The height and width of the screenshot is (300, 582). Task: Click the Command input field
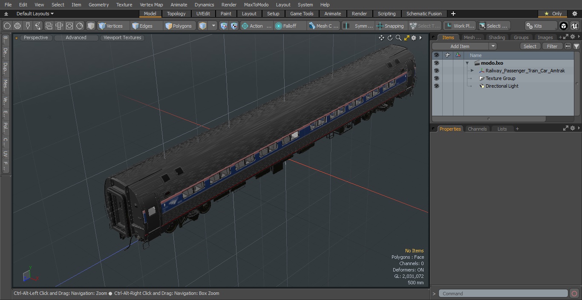pyautogui.click(x=503, y=294)
